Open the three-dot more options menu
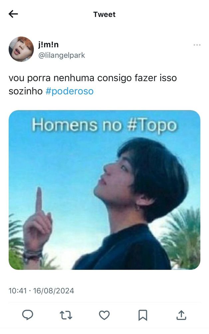The width and height of the screenshot is (209, 334). click(197, 45)
